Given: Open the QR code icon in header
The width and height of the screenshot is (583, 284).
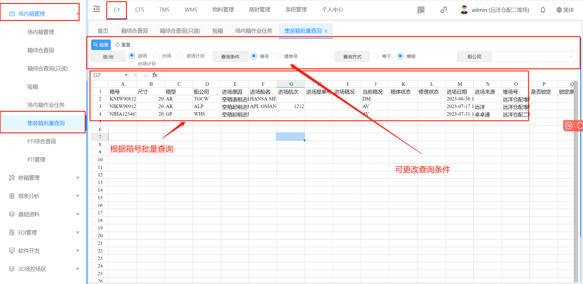Looking at the screenshot, I should click(421, 10).
